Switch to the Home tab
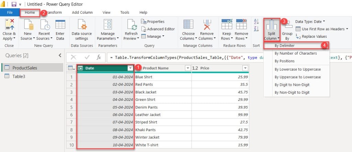Image resolution: width=352 pixels, height=152 pixels. pyautogui.click(x=30, y=12)
